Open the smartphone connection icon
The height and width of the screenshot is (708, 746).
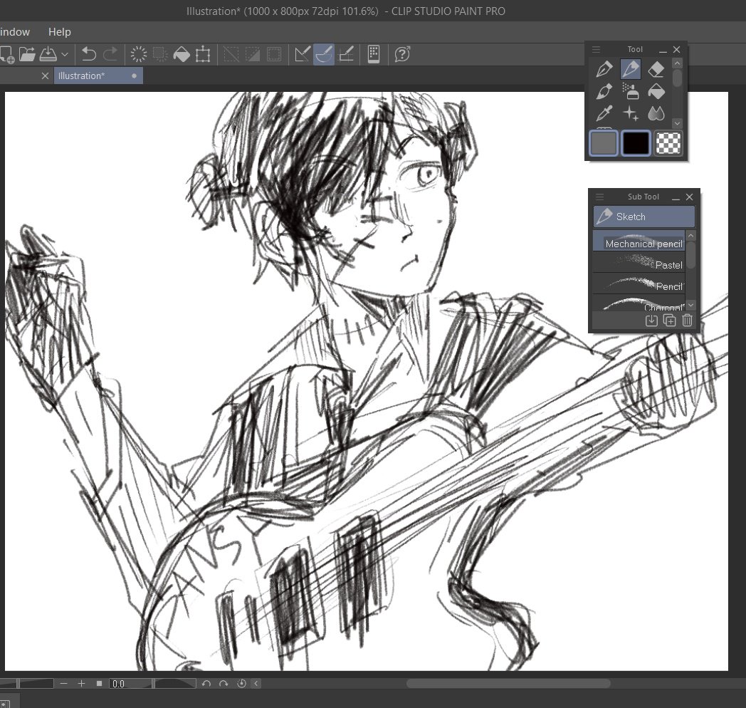coord(374,54)
